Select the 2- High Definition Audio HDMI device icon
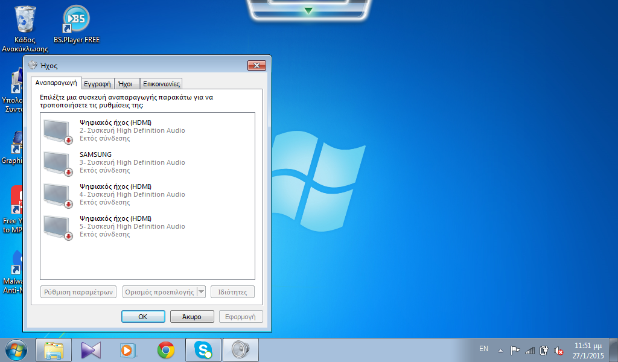 (x=58, y=131)
